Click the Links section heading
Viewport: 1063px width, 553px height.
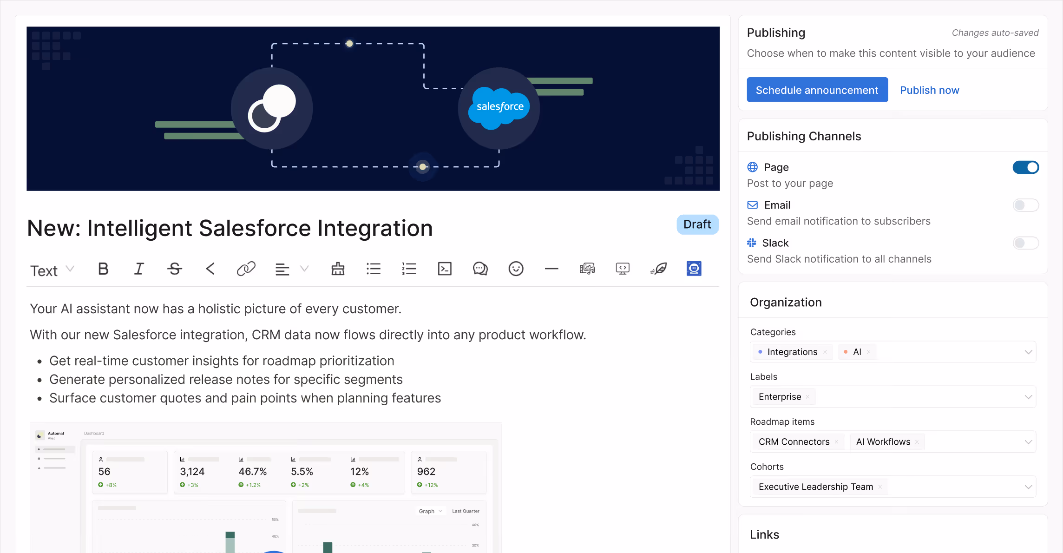pos(764,534)
